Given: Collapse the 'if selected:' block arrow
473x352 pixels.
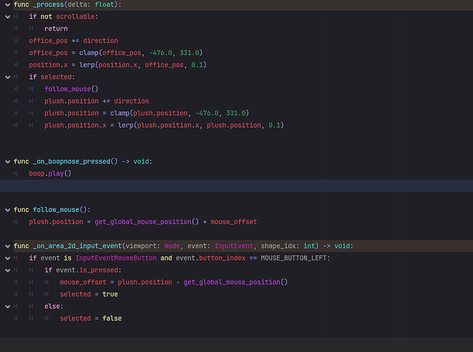Looking at the screenshot, I should click(8, 77).
